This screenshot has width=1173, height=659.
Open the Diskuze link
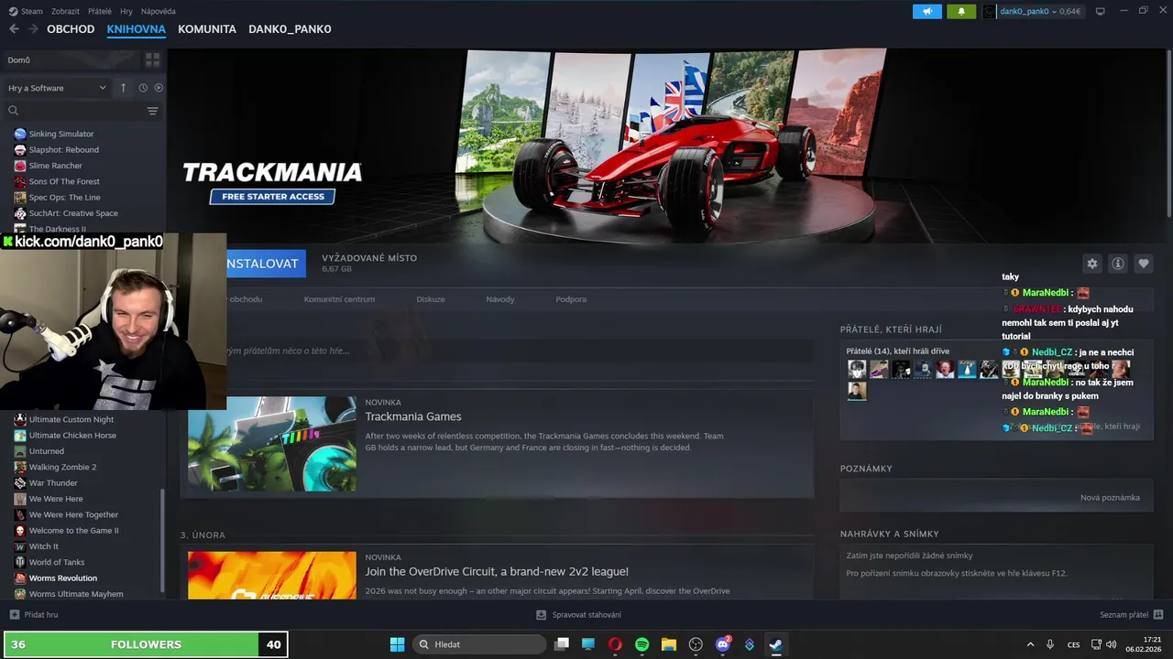[x=431, y=299]
